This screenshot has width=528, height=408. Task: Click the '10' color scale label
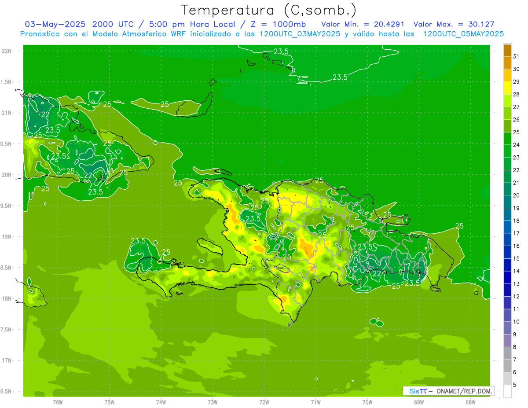[x=516, y=322]
